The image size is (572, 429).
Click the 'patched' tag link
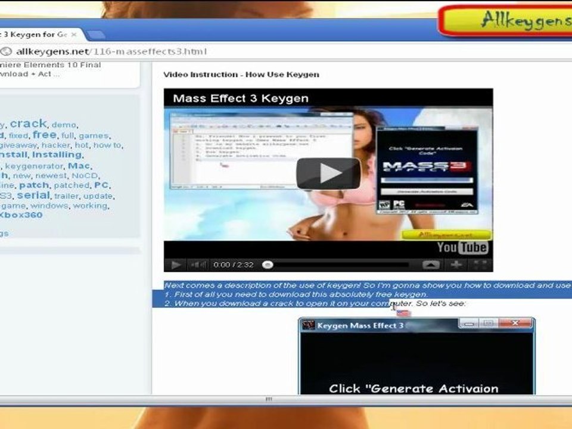point(71,185)
